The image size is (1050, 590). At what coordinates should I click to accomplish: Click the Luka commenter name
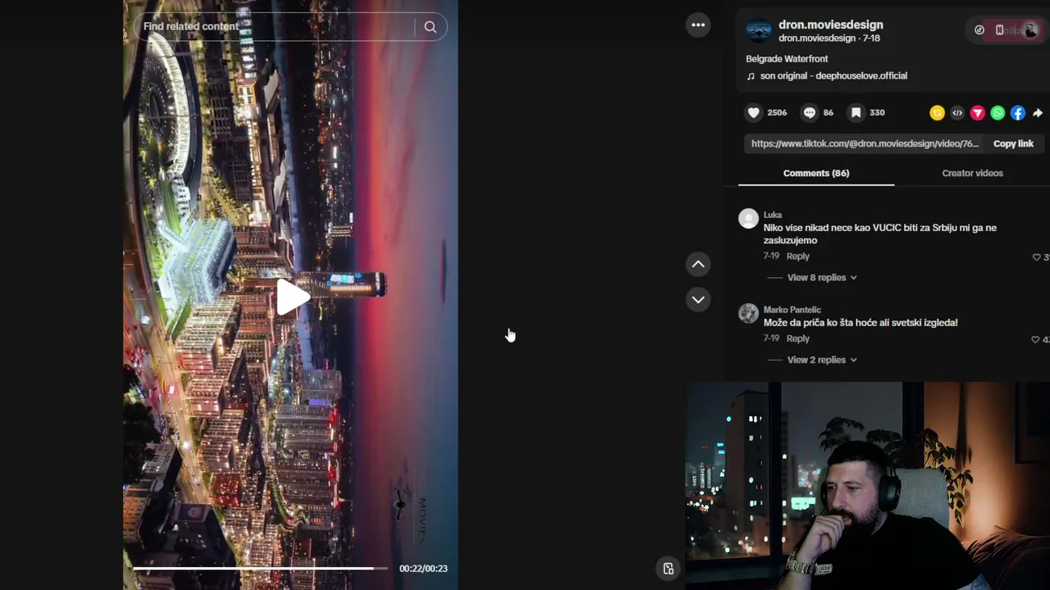coord(773,215)
